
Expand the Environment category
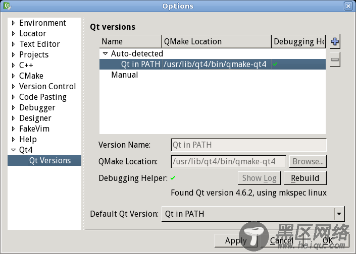pos(13,23)
